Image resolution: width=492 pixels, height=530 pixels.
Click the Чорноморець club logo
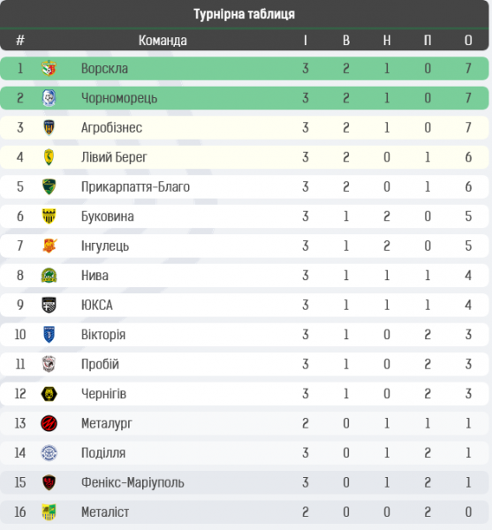49,98
